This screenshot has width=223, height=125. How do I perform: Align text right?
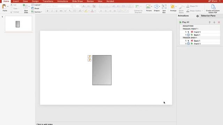point(110,11)
